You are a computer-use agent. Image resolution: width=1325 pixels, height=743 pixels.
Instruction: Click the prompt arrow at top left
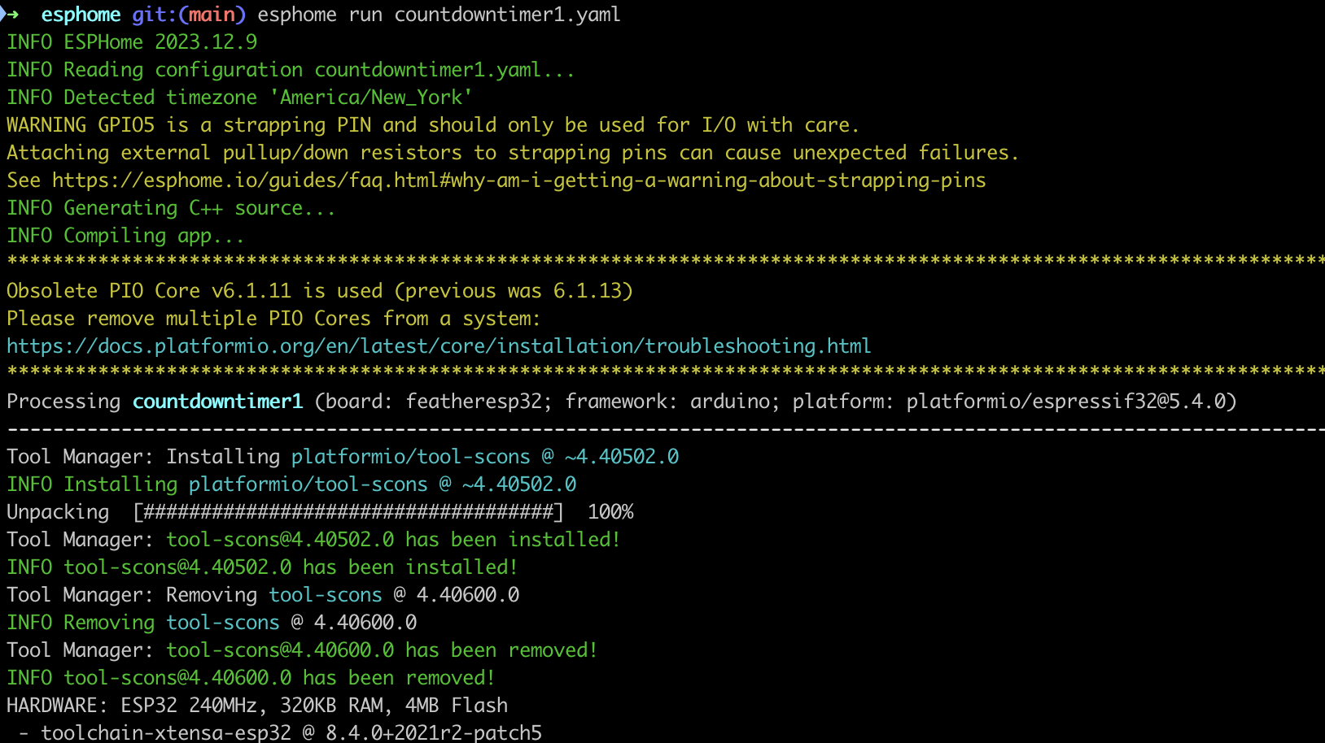(11, 15)
